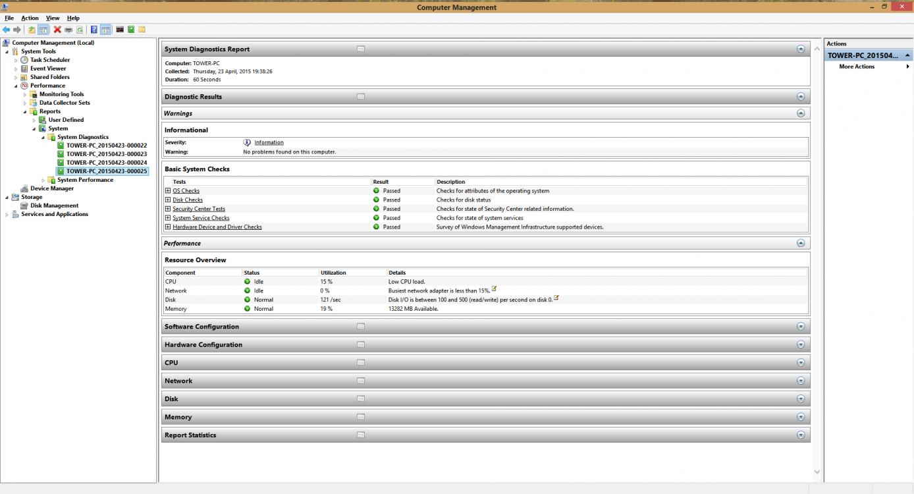Select the Device Manager icon in tree

point(24,188)
